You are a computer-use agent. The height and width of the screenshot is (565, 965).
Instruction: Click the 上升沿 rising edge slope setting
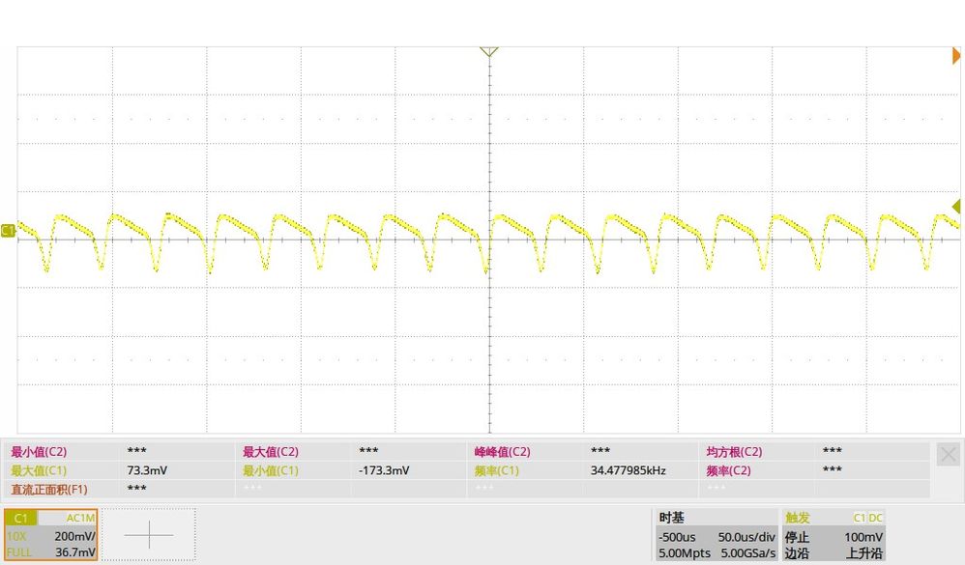[864, 552]
